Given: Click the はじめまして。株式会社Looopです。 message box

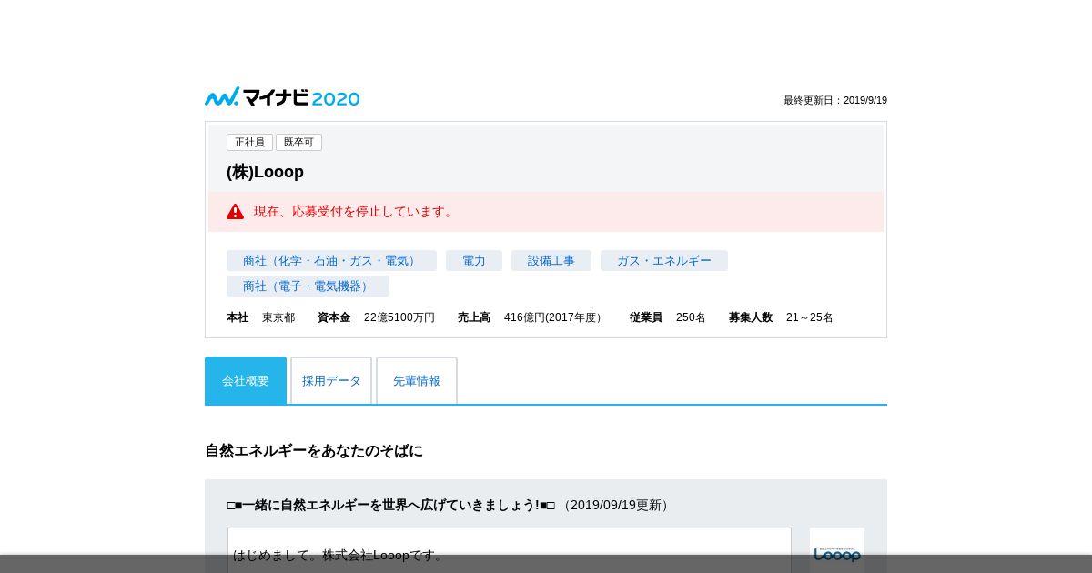Looking at the screenshot, I should [x=510, y=550].
